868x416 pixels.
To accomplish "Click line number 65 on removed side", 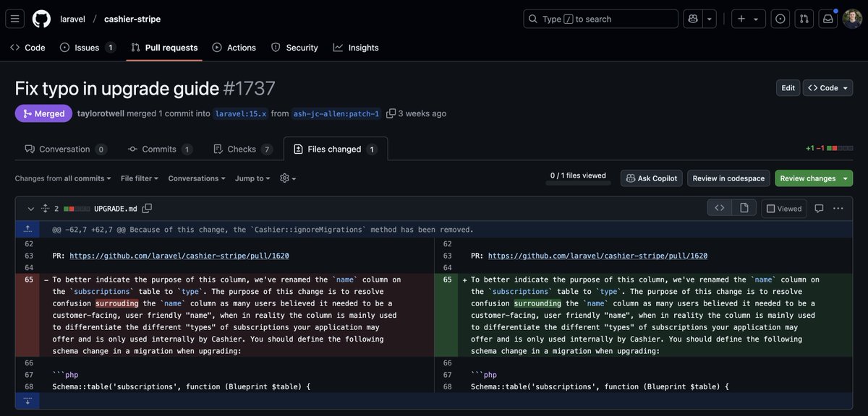I will [27, 279].
